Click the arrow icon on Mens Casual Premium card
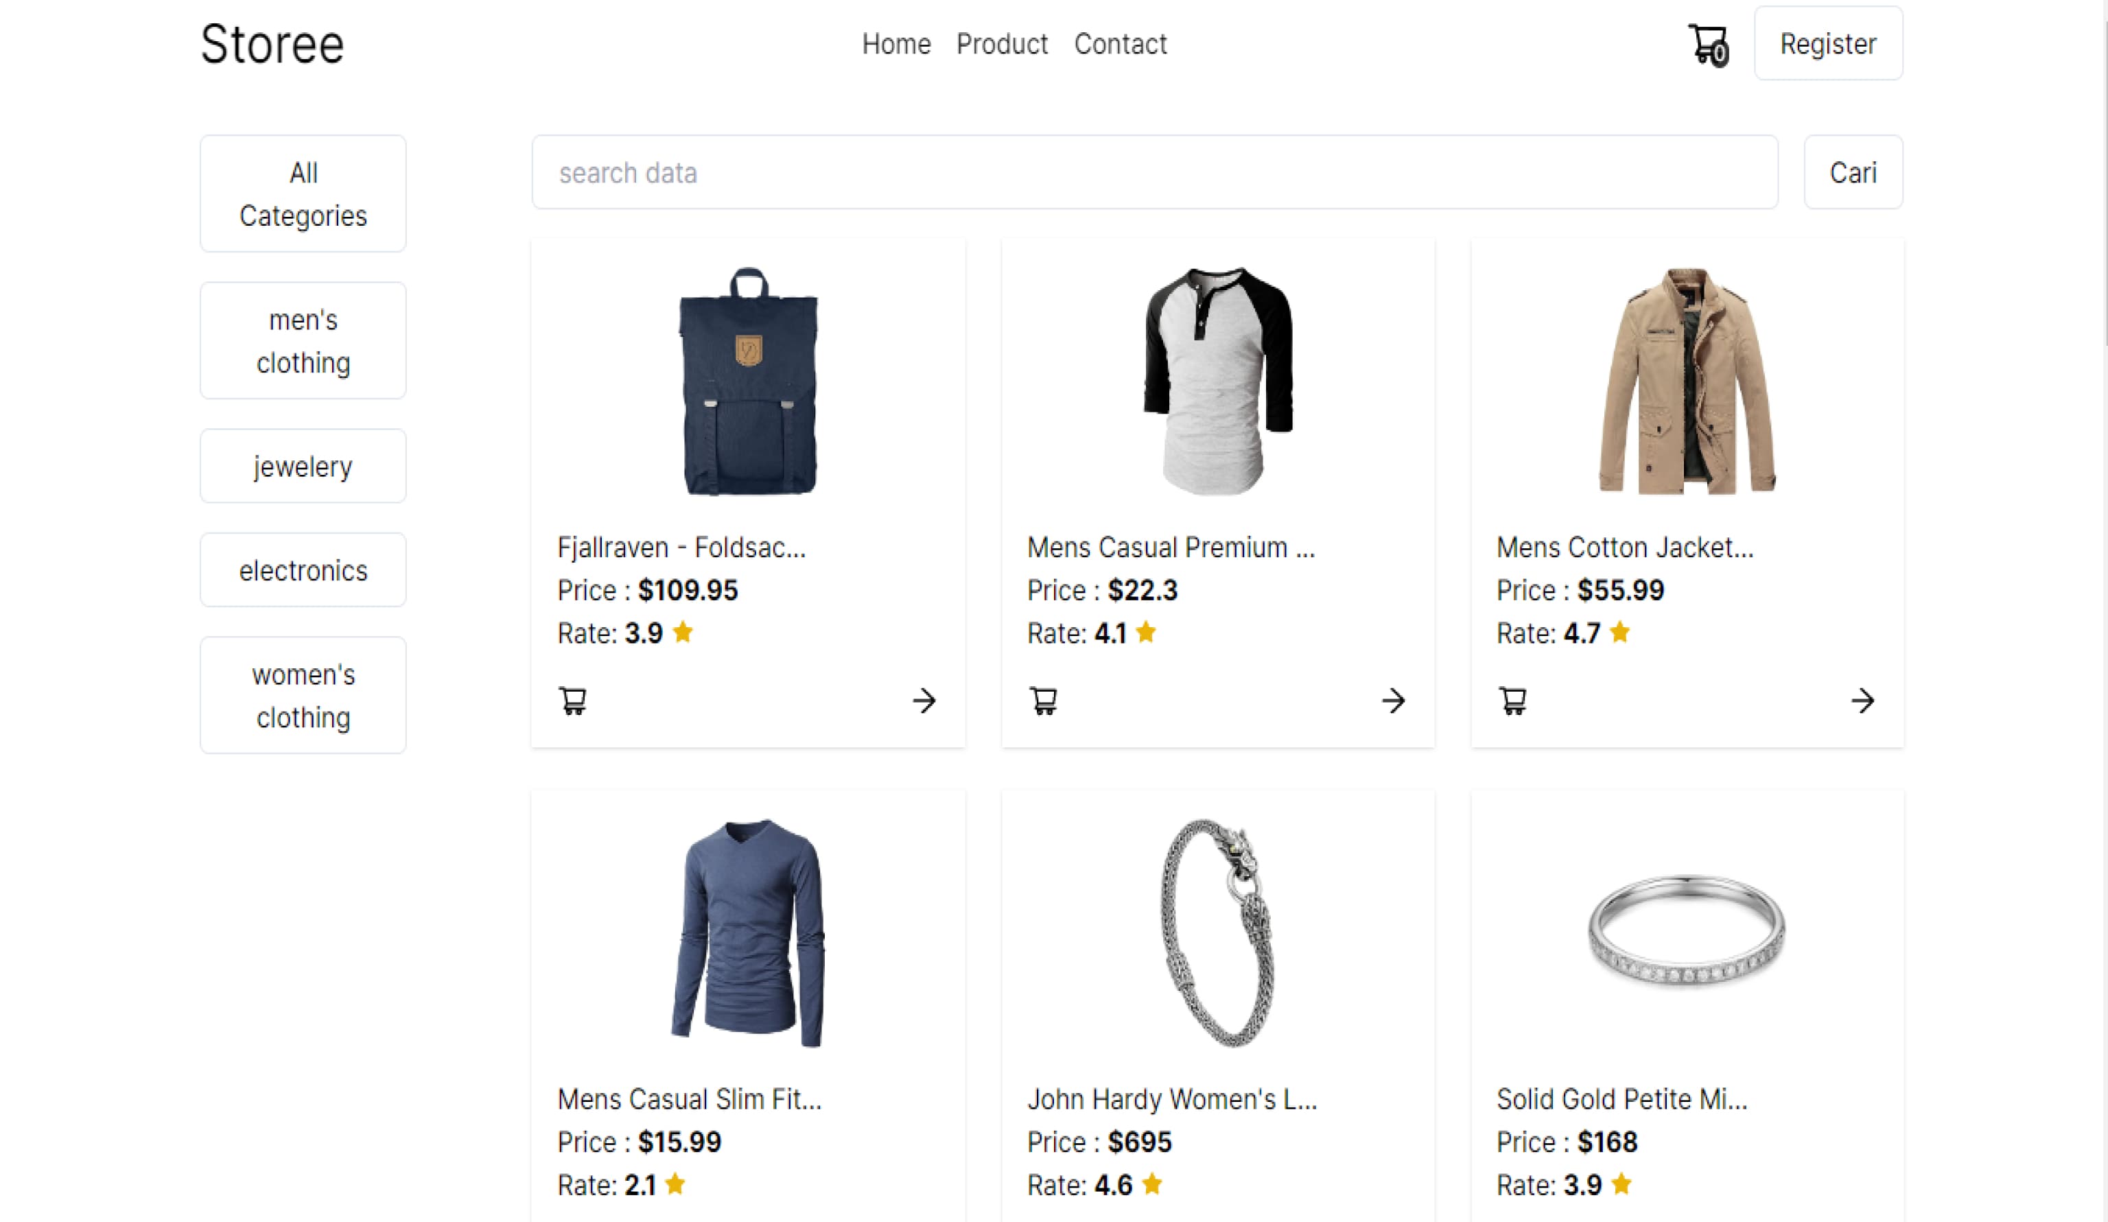The image size is (2108, 1222). coord(1393,700)
